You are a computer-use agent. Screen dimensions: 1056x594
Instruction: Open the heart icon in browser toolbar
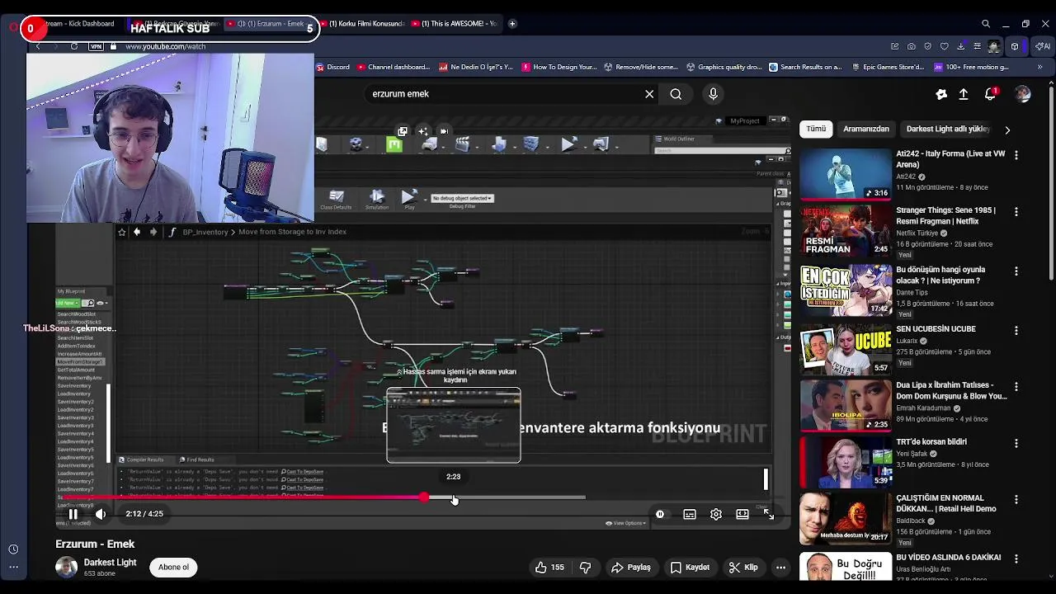(945, 47)
